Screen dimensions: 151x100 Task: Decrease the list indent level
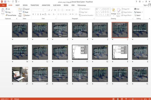click(67, 10)
